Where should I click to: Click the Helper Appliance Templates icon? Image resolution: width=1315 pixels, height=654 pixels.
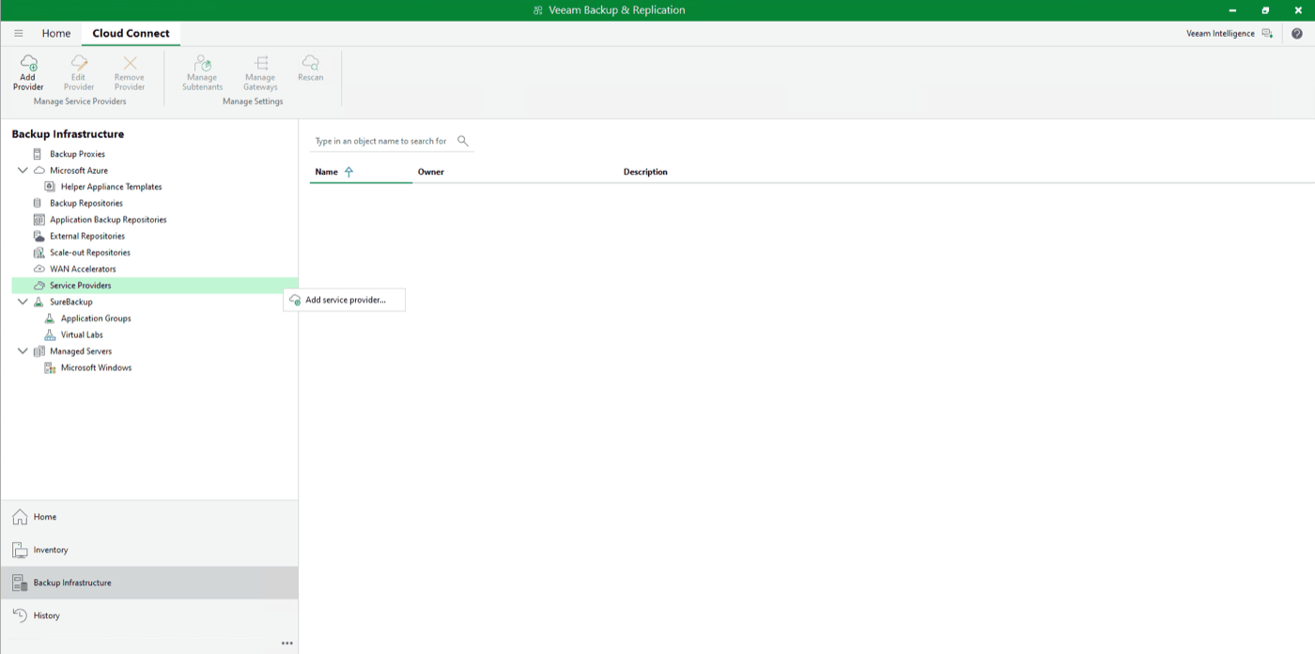pyautogui.click(x=50, y=187)
